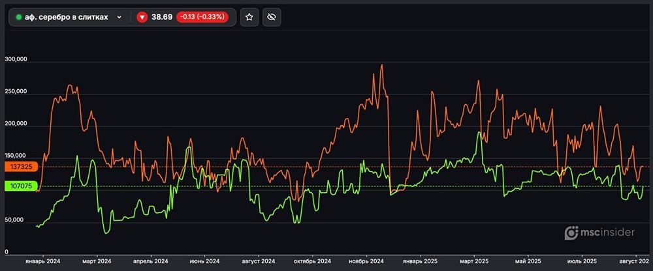Viewport: 653px width, 271px height.
Task: Select the аф. серебро в слитках instrument label
Action: 66,17
